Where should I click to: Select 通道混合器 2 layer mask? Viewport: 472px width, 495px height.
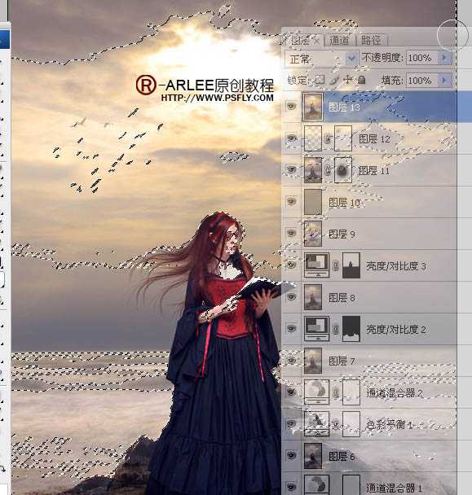(351, 392)
